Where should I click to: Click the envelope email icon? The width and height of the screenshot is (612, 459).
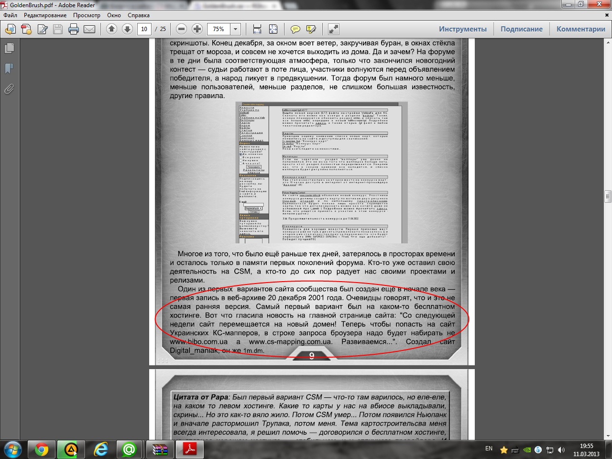pos(89,29)
